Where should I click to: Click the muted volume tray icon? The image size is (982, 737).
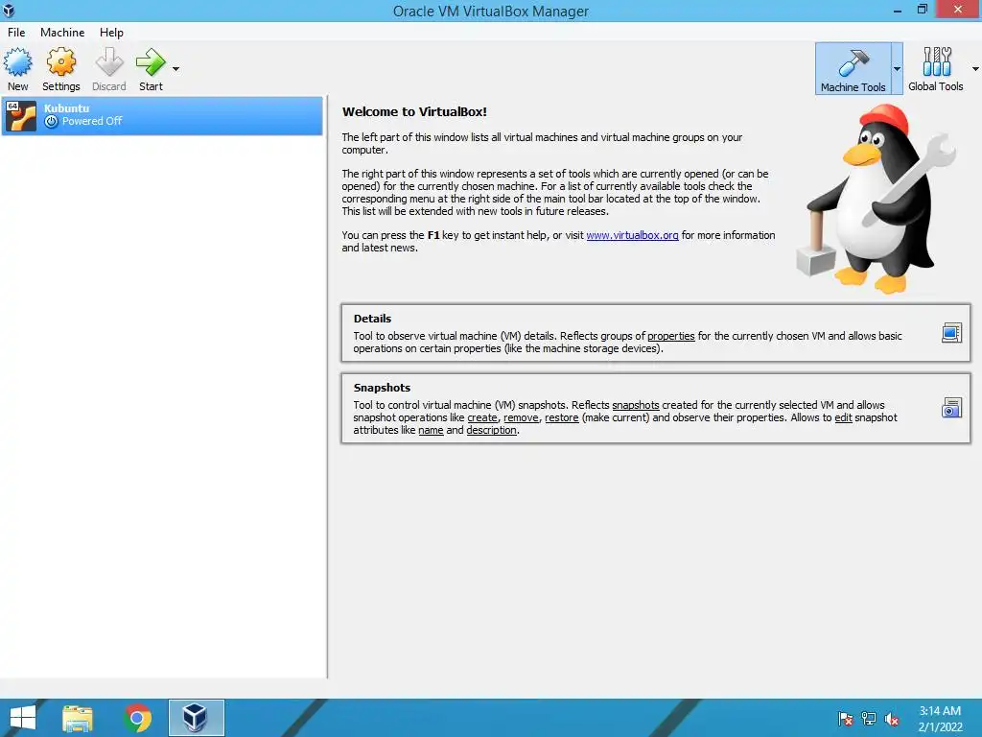[x=892, y=718]
